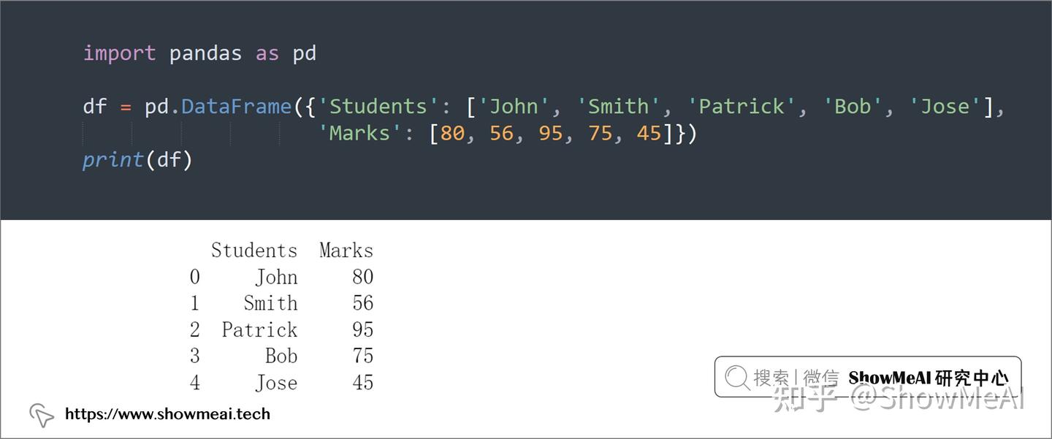Open the https://www.showmeai.tech link
This screenshot has height=439, width=1052.
(x=167, y=414)
